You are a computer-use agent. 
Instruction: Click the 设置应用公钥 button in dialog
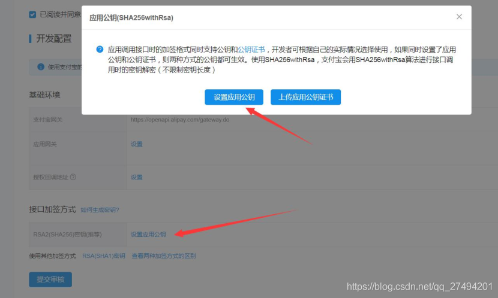click(234, 97)
